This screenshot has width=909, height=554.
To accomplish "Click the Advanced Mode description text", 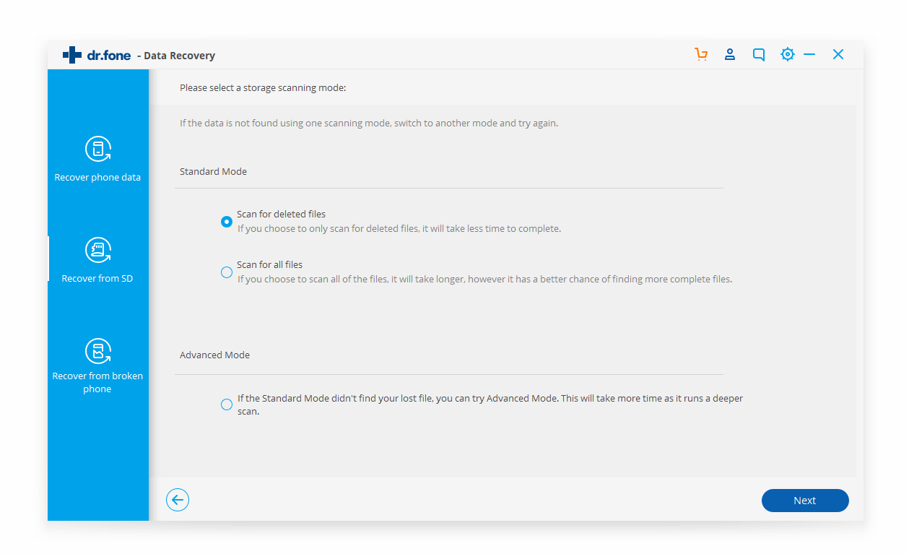I will 490,404.
